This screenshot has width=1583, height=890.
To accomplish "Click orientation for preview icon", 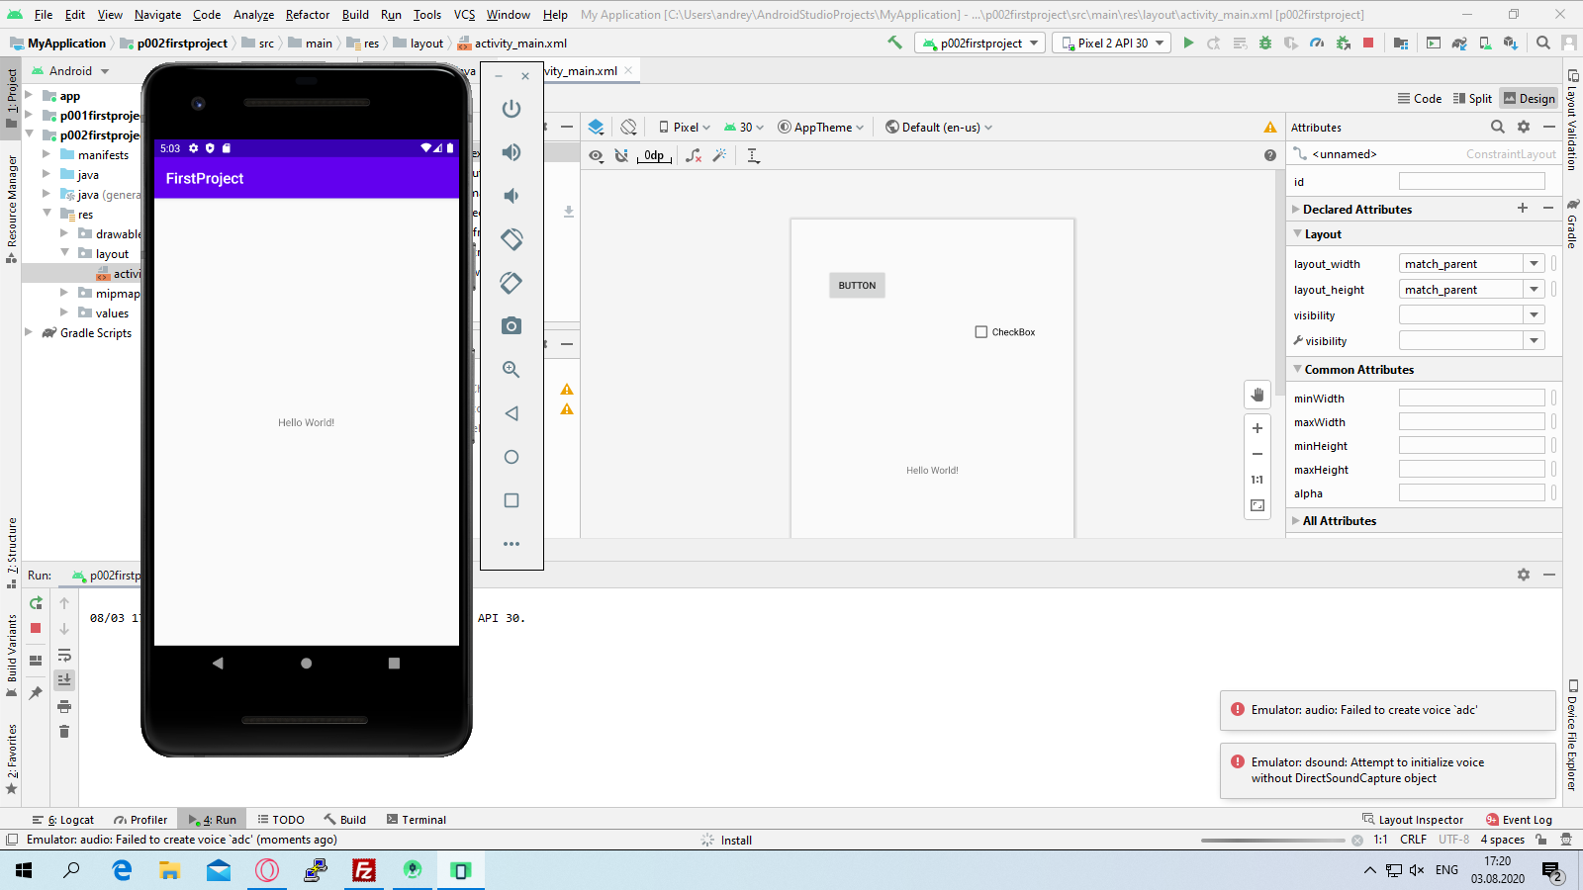I will tap(628, 127).
